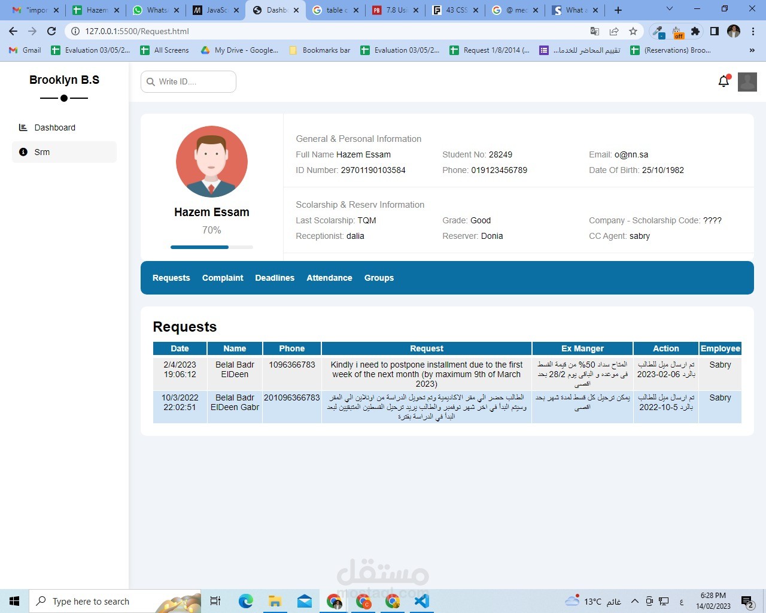This screenshot has height=613, width=766.
Task: Click the notification bell icon
Action: pyautogui.click(x=724, y=81)
